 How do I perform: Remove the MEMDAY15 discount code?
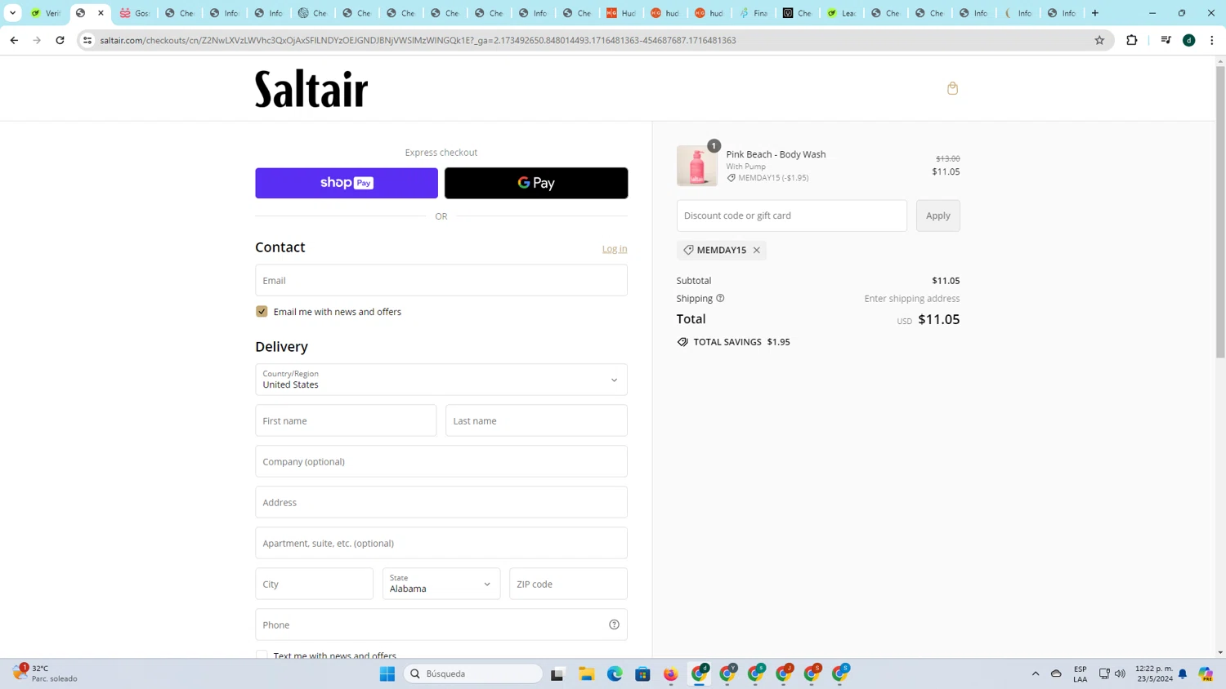(x=757, y=250)
